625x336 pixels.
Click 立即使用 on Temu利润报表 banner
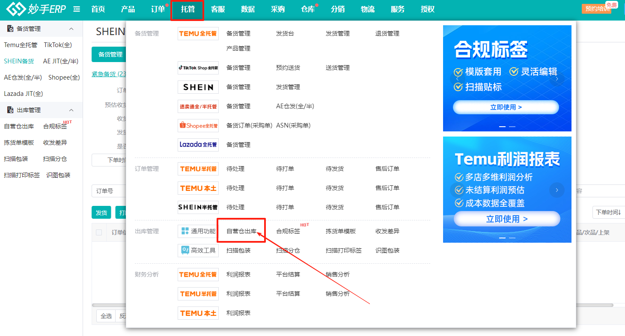(x=507, y=219)
